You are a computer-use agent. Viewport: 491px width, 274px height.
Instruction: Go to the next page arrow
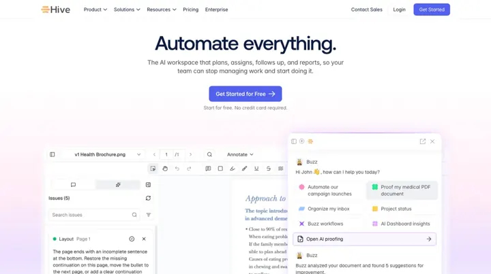point(190,154)
